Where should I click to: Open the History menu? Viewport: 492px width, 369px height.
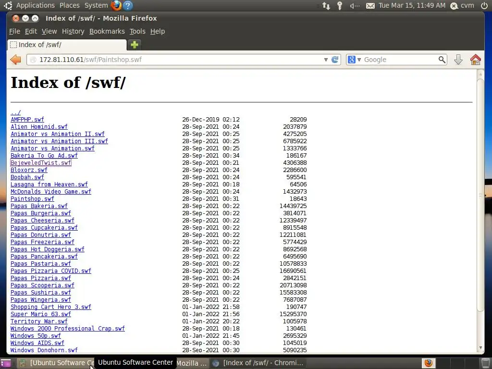(x=73, y=31)
